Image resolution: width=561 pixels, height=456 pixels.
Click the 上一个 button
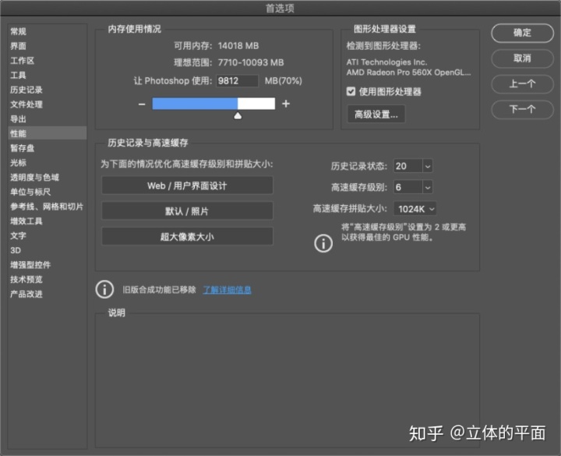pyautogui.click(x=522, y=84)
